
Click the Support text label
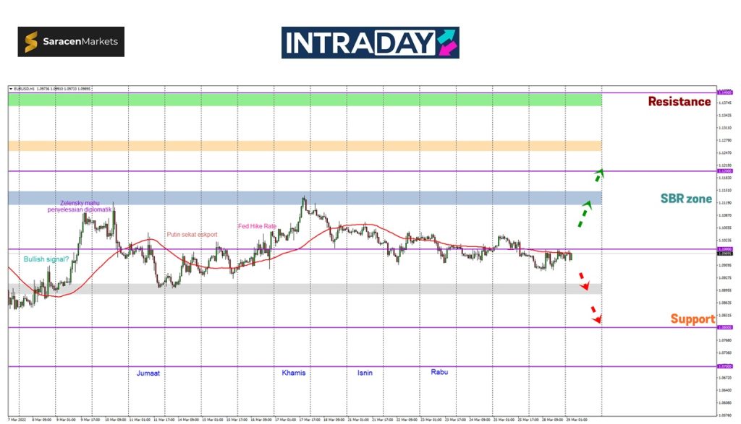tap(692, 319)
